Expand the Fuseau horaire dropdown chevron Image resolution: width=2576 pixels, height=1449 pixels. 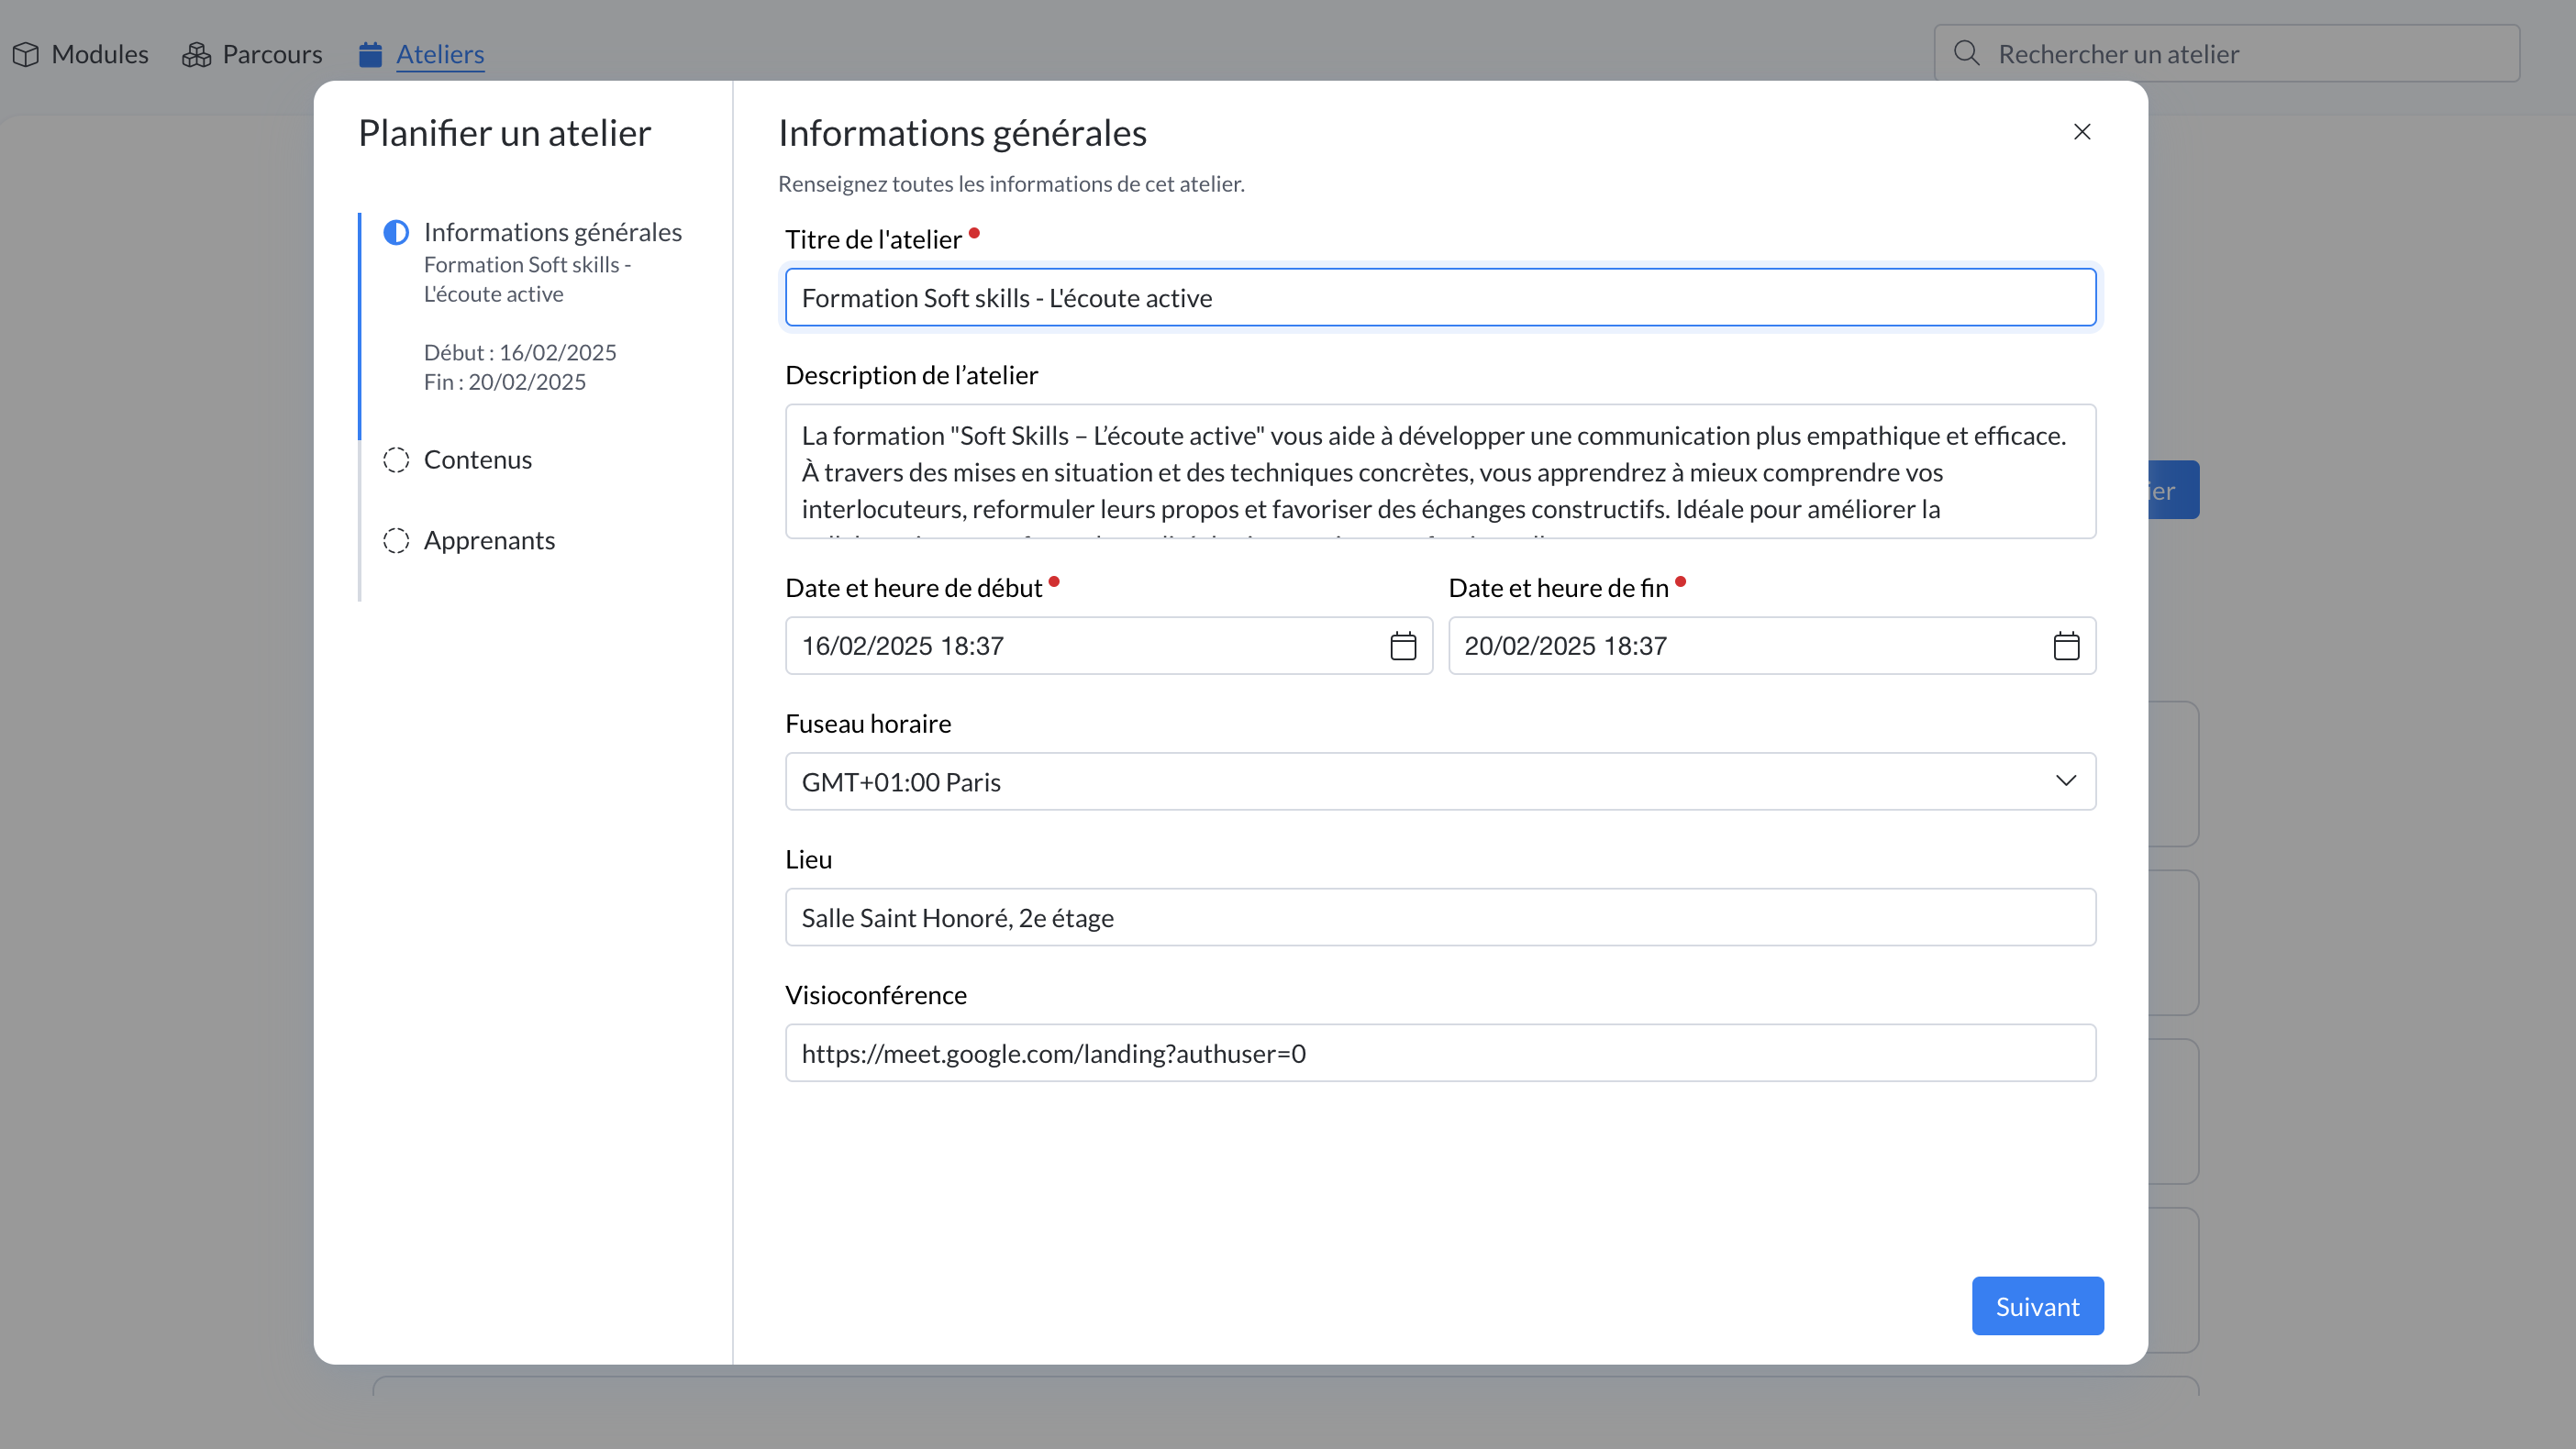point(2066,781)
